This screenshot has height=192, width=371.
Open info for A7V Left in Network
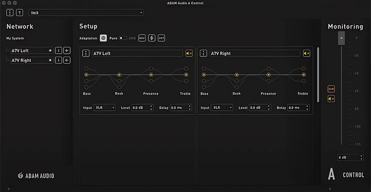[x=58, y=51]
